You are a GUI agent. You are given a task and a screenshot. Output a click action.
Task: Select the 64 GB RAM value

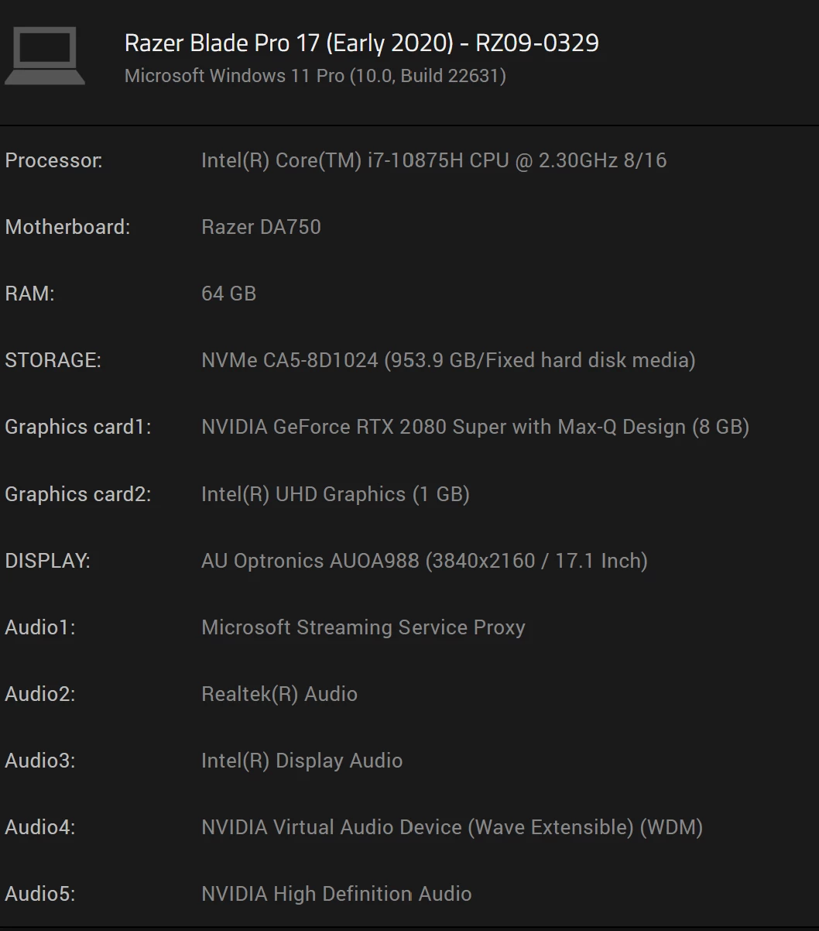(x=228, y=294)
